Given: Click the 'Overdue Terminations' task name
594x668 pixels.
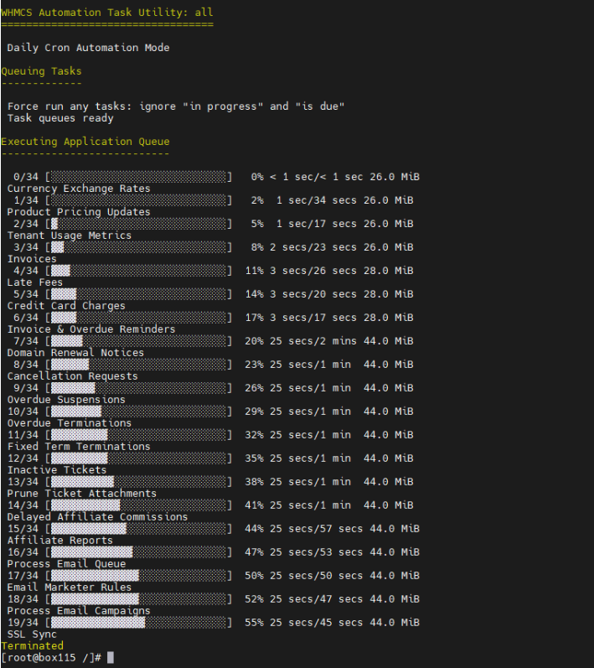Looking at the screenshot, I should (x=70, y=422).
